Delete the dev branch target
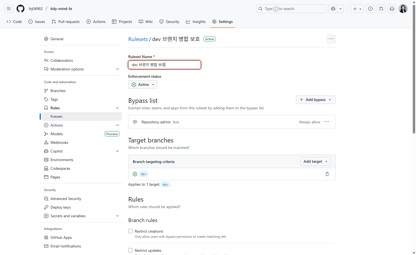 point(327,174)
